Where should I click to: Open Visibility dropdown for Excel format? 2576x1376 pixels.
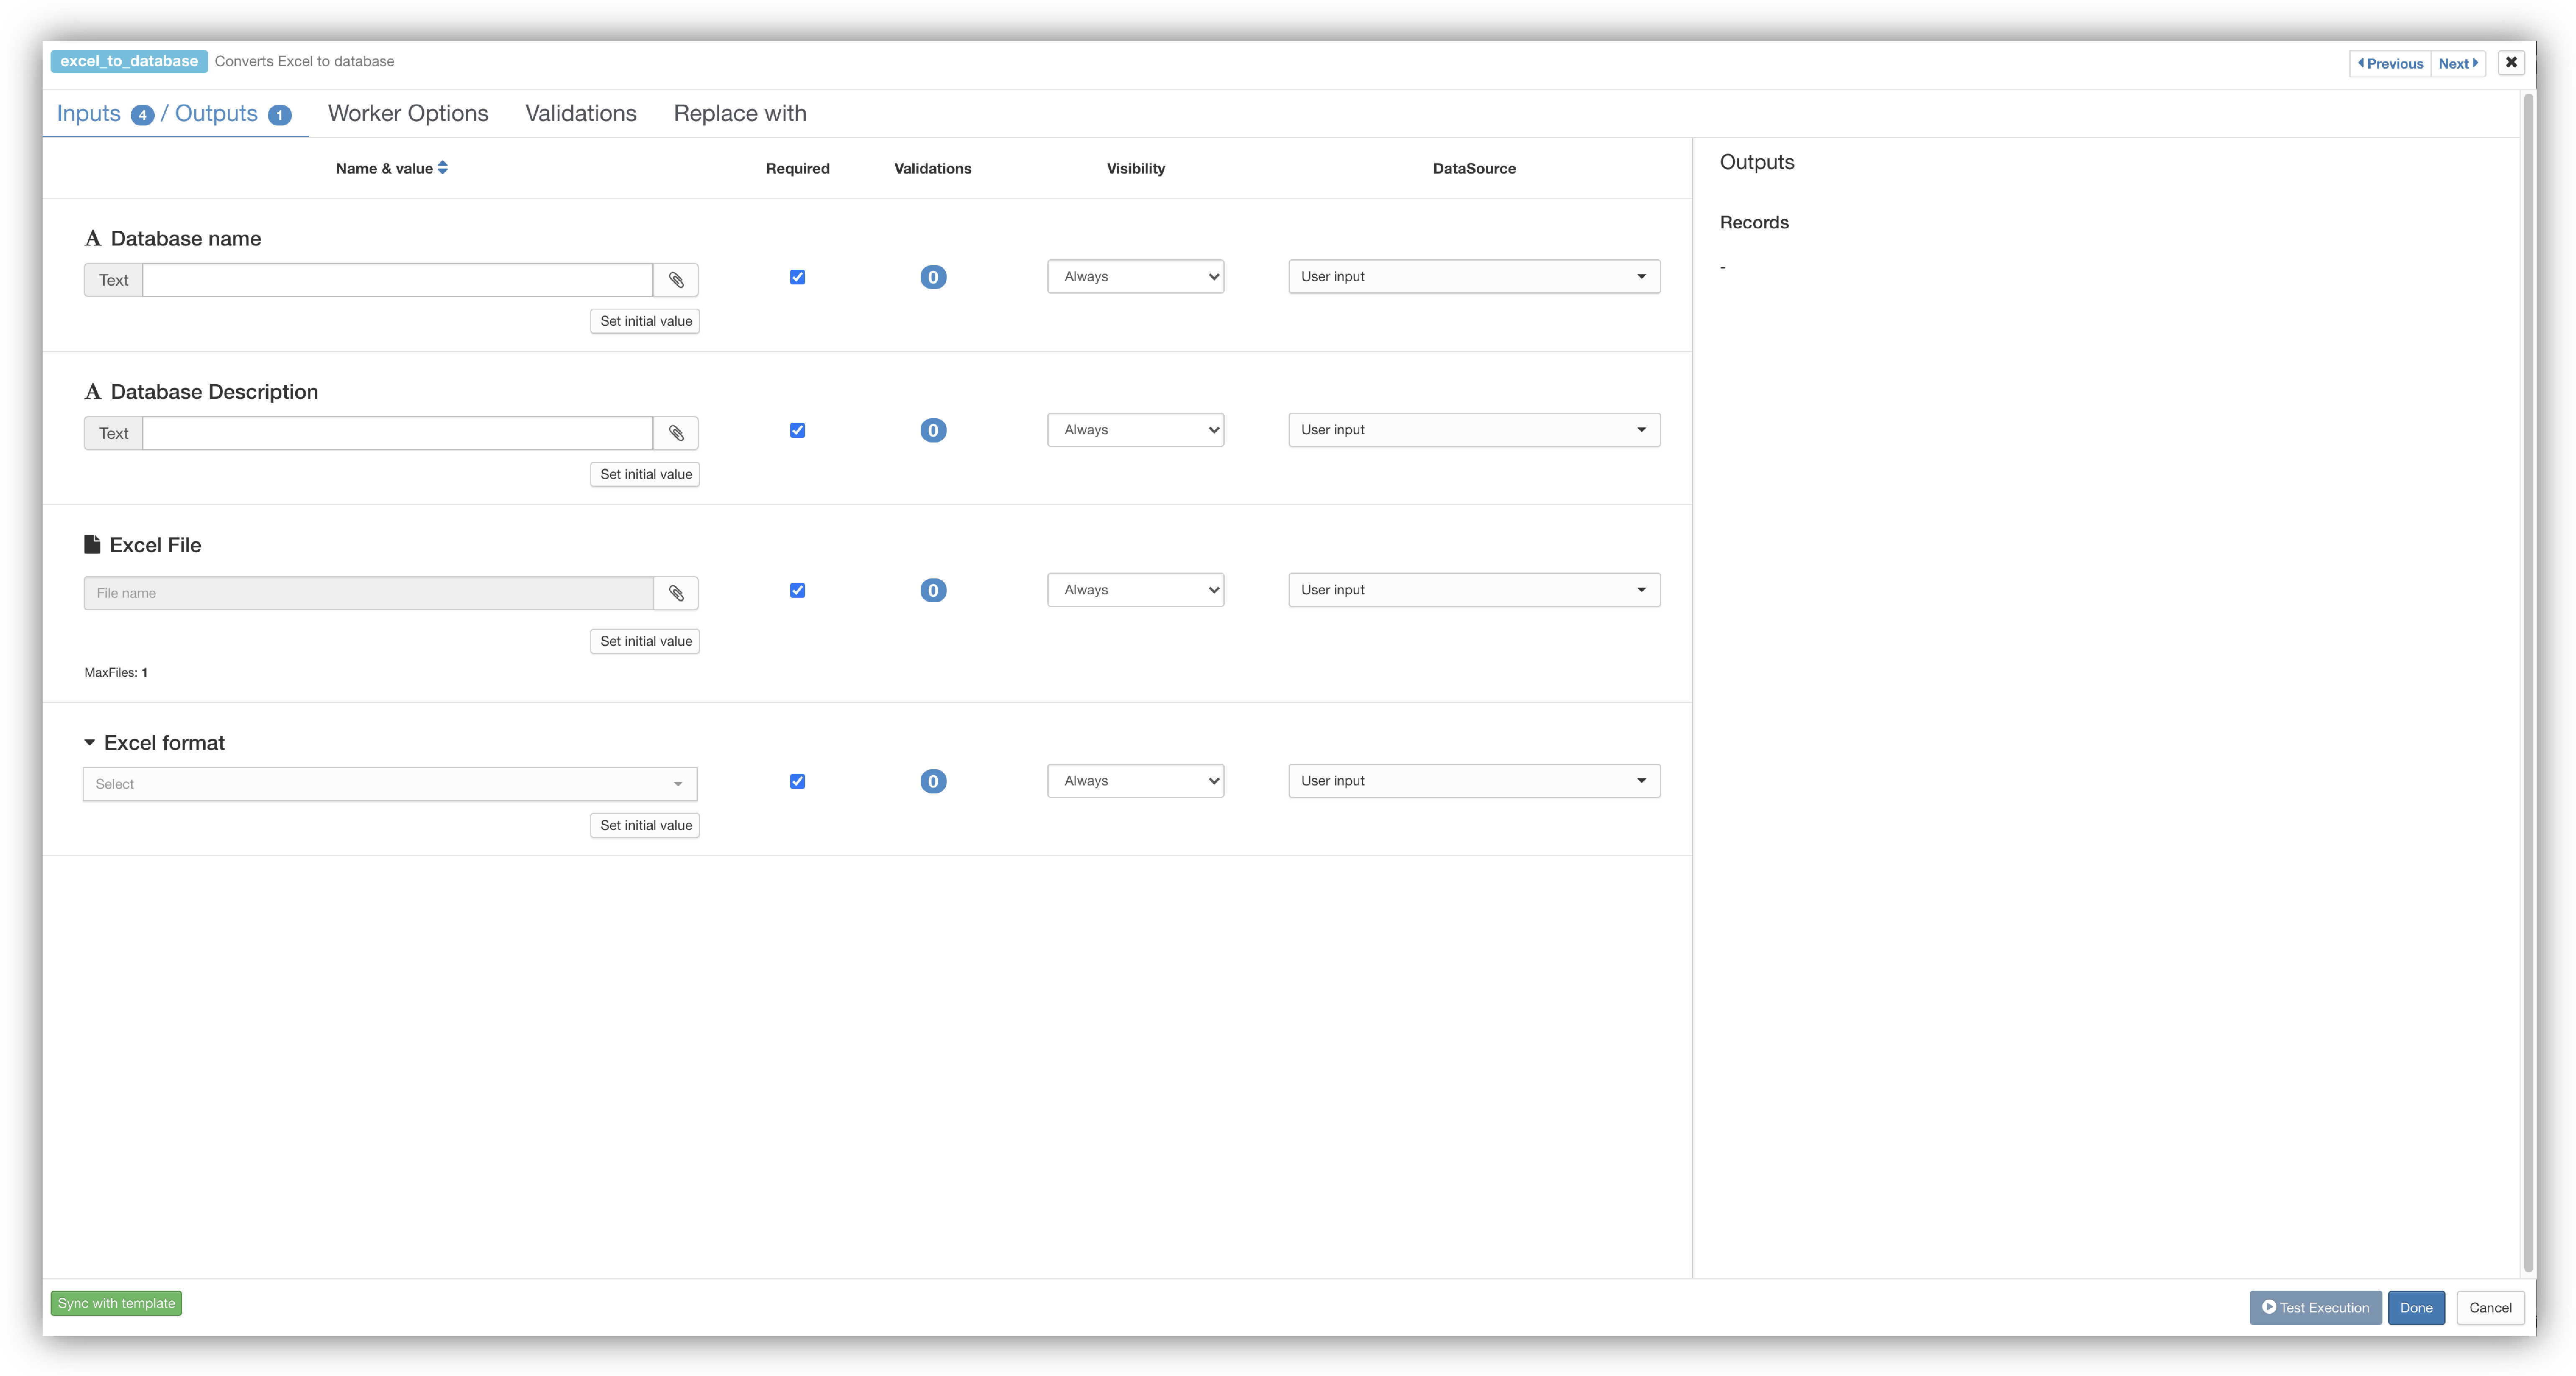pos(1136,781)
